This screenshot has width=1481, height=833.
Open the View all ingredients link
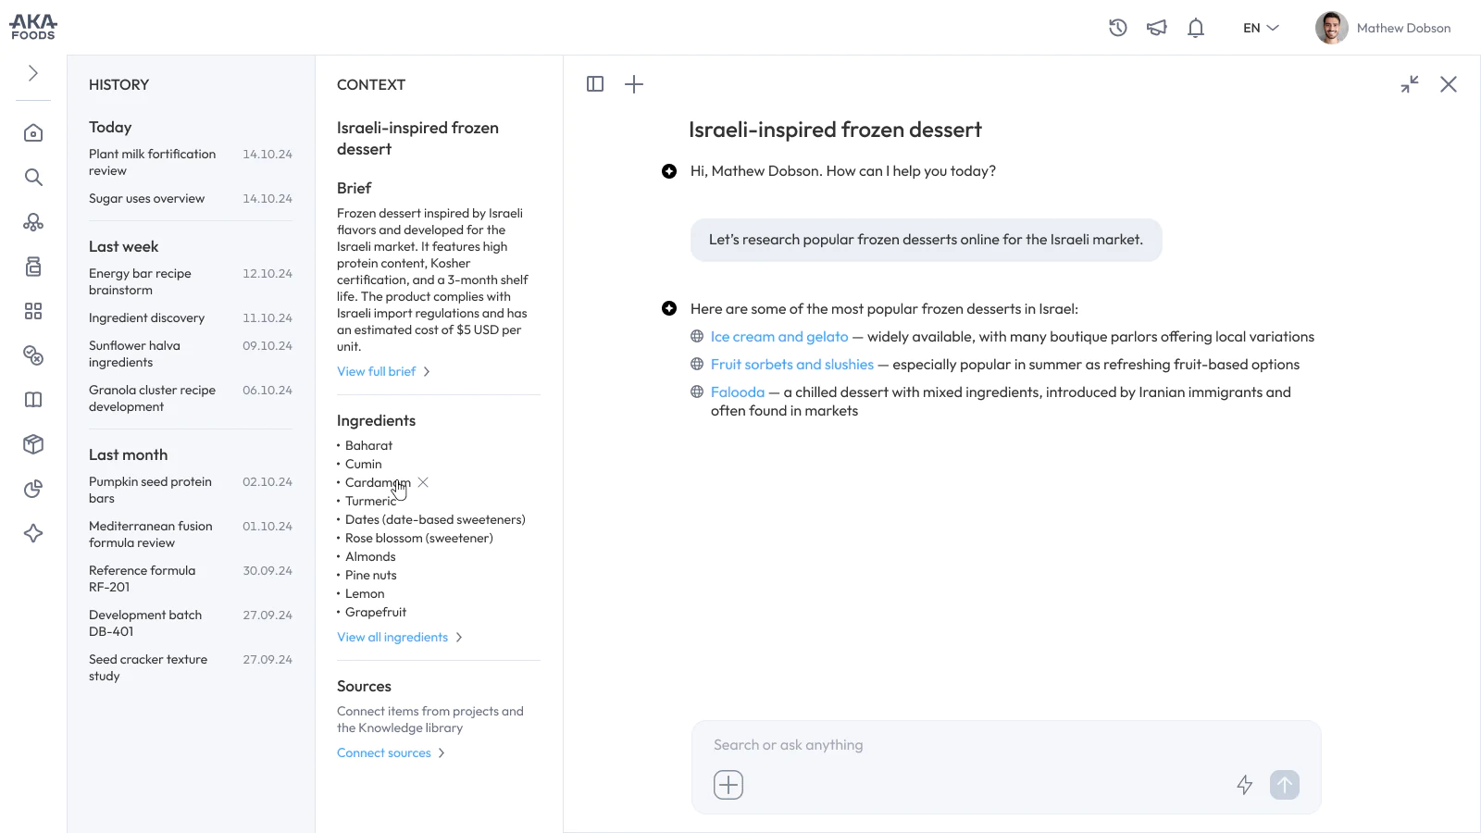pyautogui.click(x=400, y=637)
